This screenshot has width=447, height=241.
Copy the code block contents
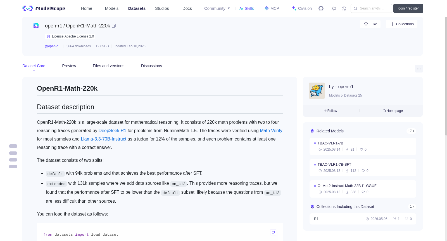[273, 232]
